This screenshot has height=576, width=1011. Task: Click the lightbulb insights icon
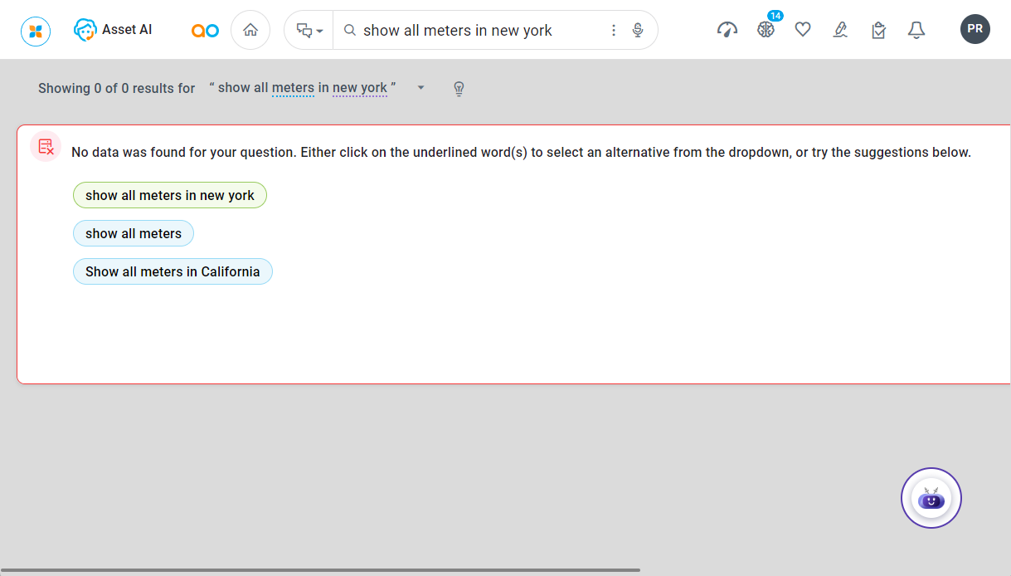tap(459, 89)
